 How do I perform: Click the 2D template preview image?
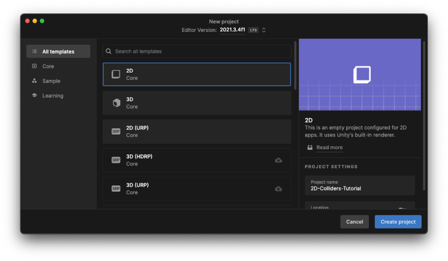(x=360, y=75)
